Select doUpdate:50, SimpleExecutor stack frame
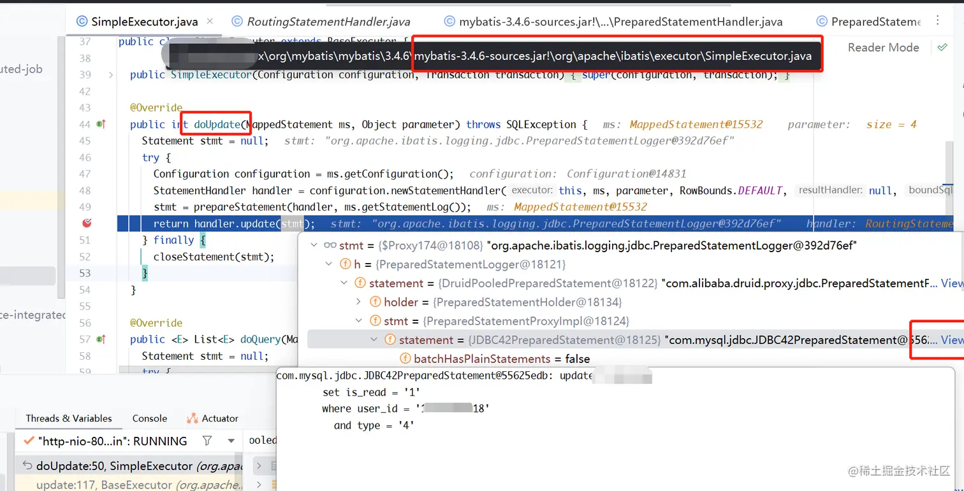The height and width of the screenshot is (491, 964). [130, 466]
